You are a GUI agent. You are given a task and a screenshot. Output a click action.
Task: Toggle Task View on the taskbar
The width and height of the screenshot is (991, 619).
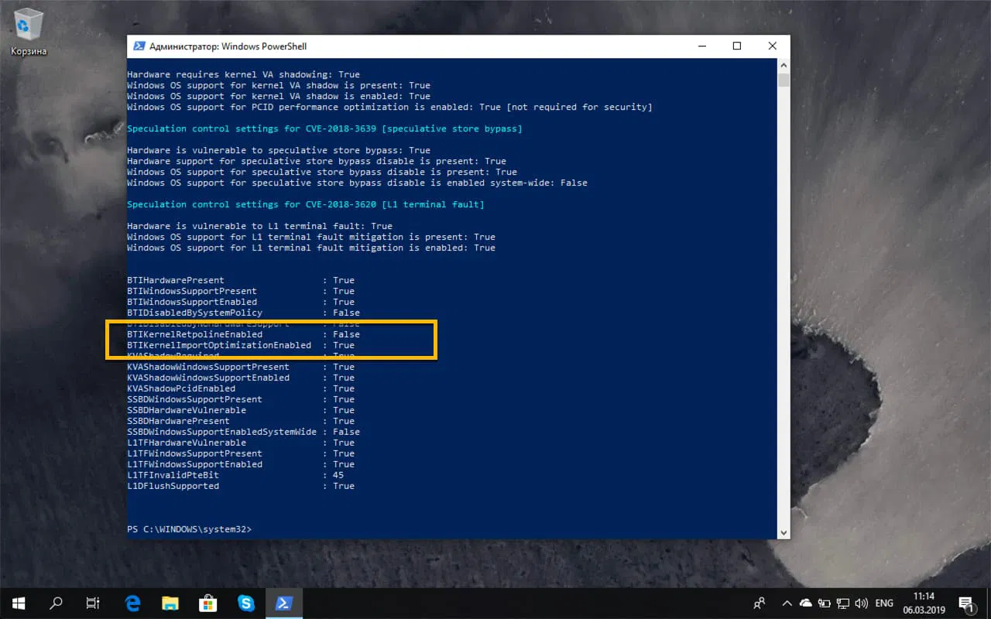[93, 603]
